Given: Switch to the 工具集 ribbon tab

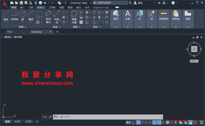Looking at the screenshot, I should [52, 8].
